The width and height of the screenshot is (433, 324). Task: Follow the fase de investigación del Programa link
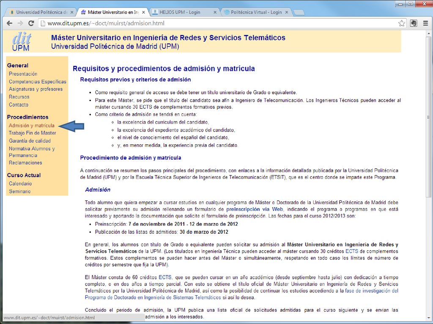click(x=241, y=294)
